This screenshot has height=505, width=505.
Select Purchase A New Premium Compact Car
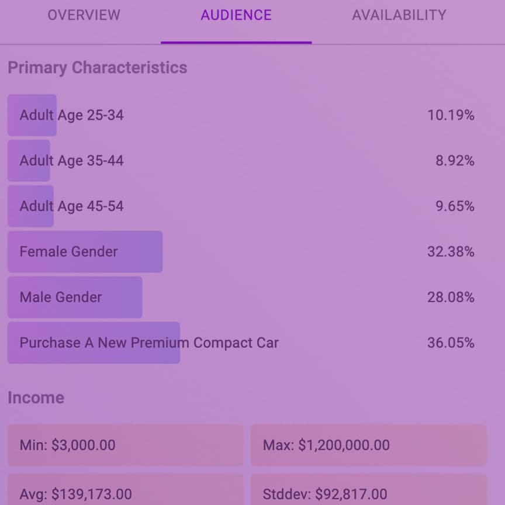tap(94, 343)
